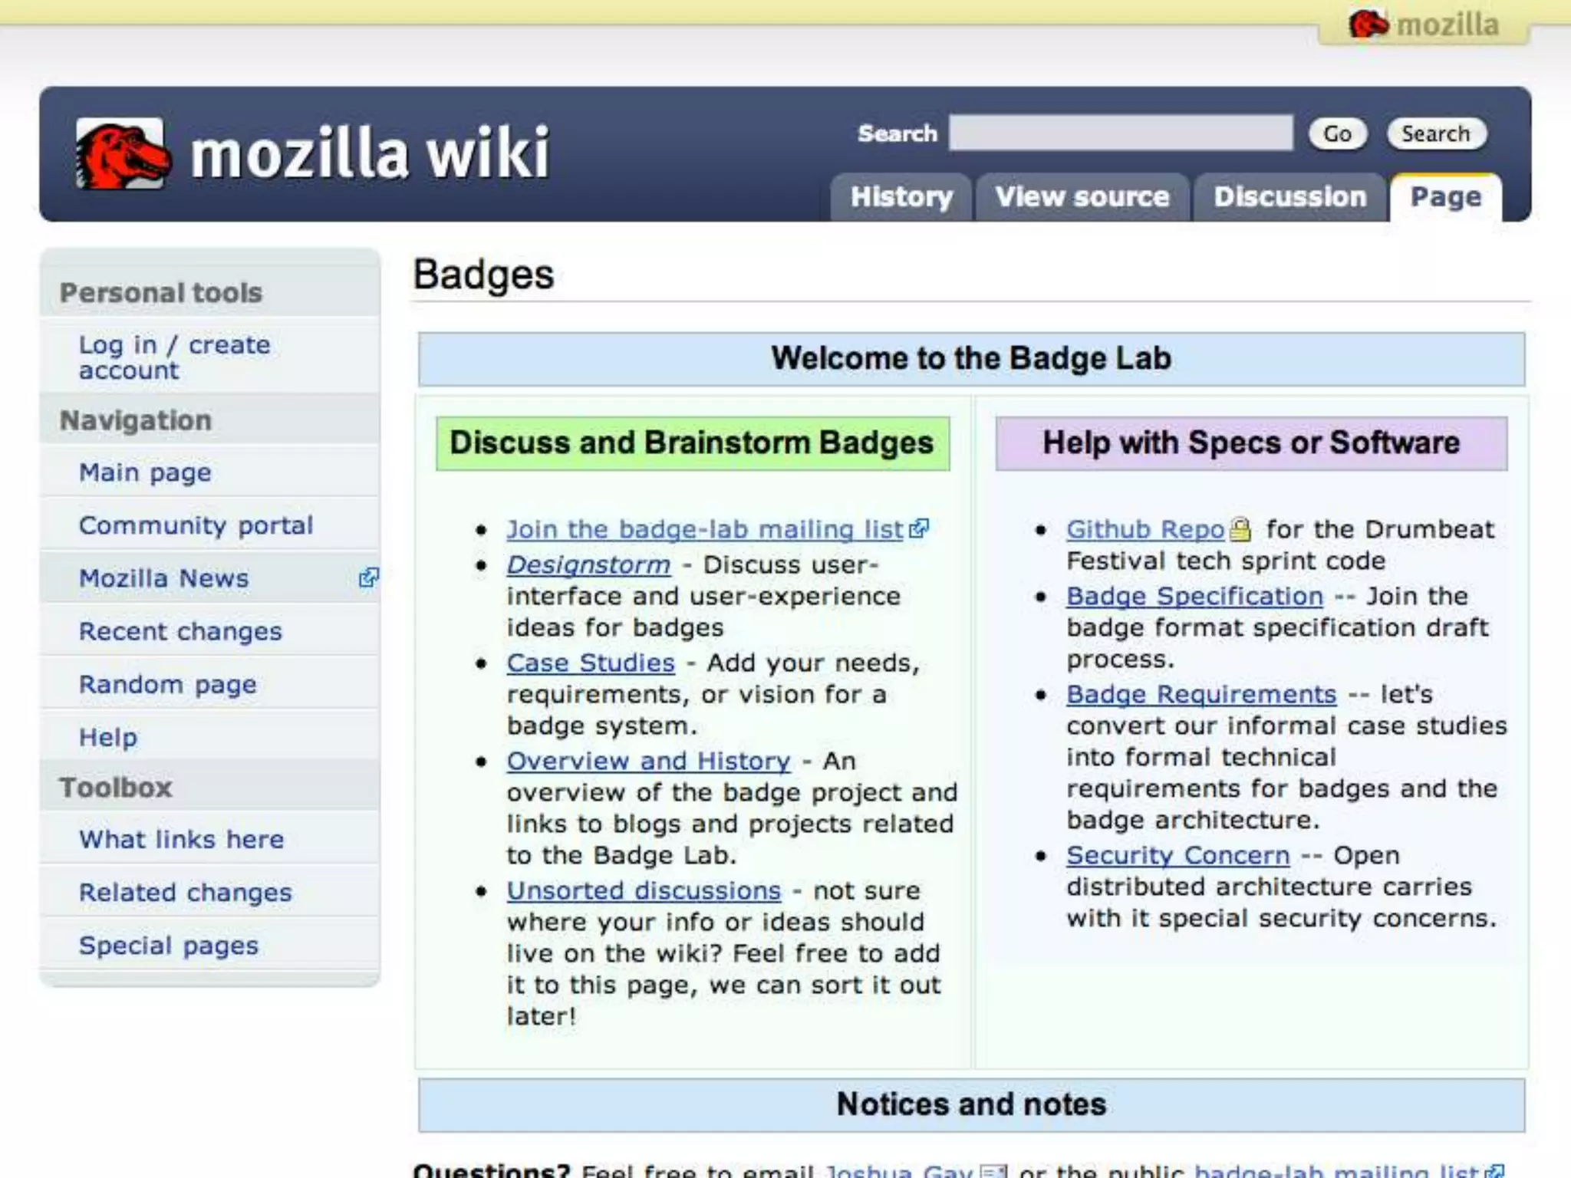The width and height of the screenshot is (1571, 1178).
Task: Focus the wiki search input field
Action: click(1120, 133)
